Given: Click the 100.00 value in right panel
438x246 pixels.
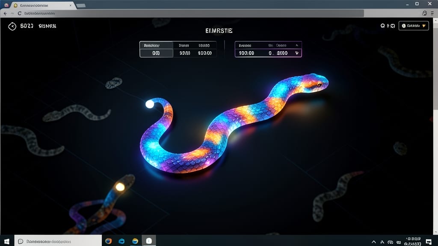Looking at the screenshot, I should click(246, 53).
